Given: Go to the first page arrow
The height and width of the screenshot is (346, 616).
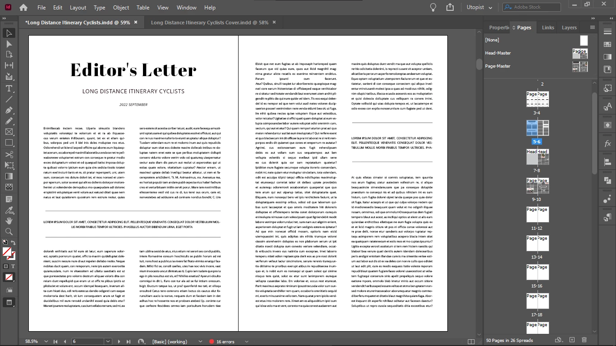Looking at the screenshot, I should pyautogui.click(x=55, y=342).
